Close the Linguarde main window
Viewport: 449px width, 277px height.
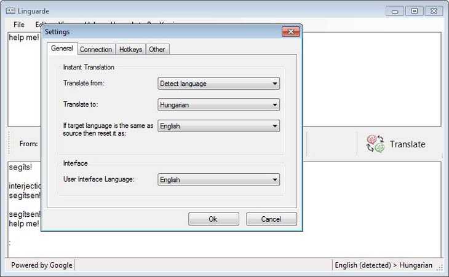[x=434, y=11]
